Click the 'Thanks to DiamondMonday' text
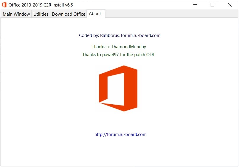This screenshot has width=239, height=167. point(119,47)
